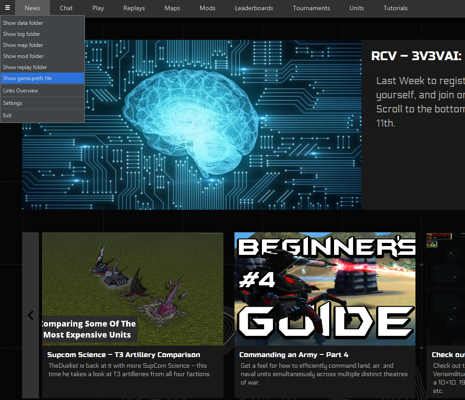Open the partially visible 'Check ou' news title
The image size is (465, 400).
point(448,354)
